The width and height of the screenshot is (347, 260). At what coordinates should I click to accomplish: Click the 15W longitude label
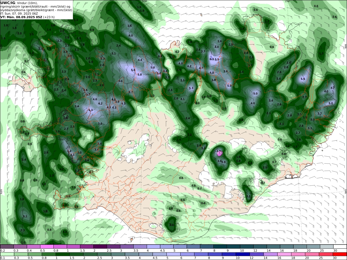point(287,1)
